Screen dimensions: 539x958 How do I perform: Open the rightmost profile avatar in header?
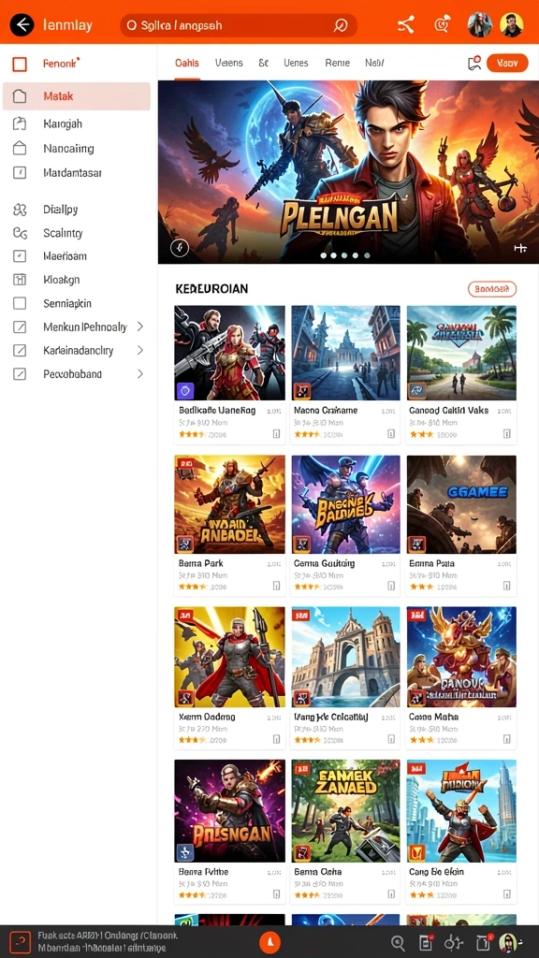tap(512, 25)
